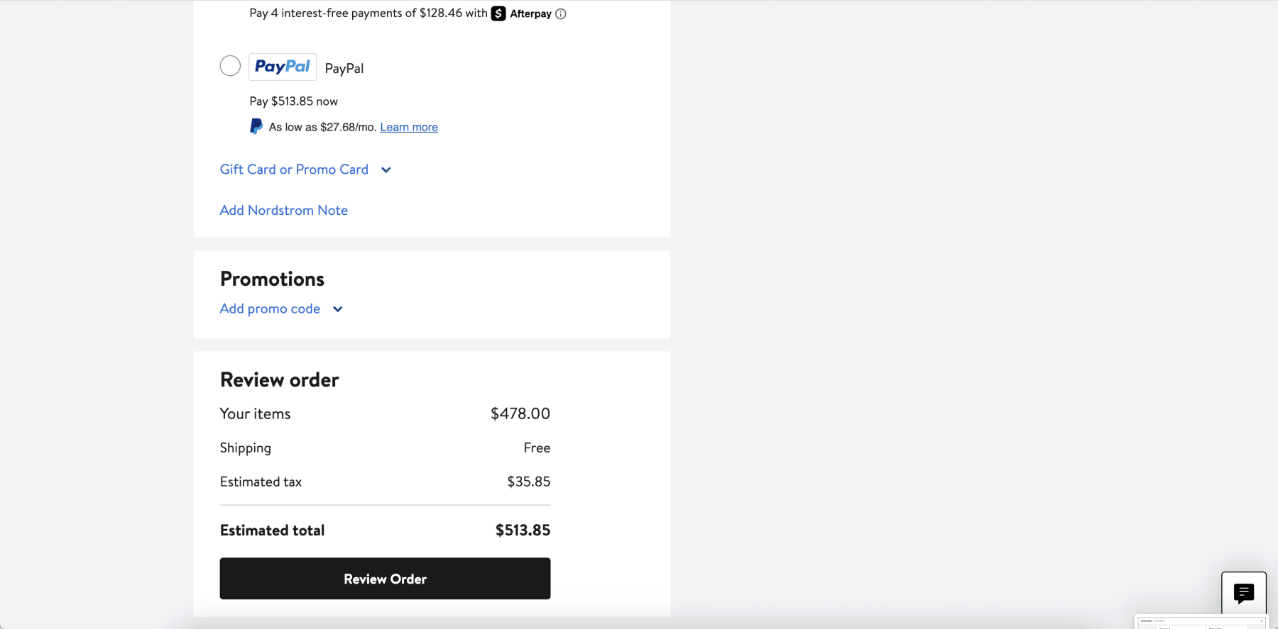Click the Afterpay info circle icon
This screenshot has width=1278, height=629.
coord(561,14)
